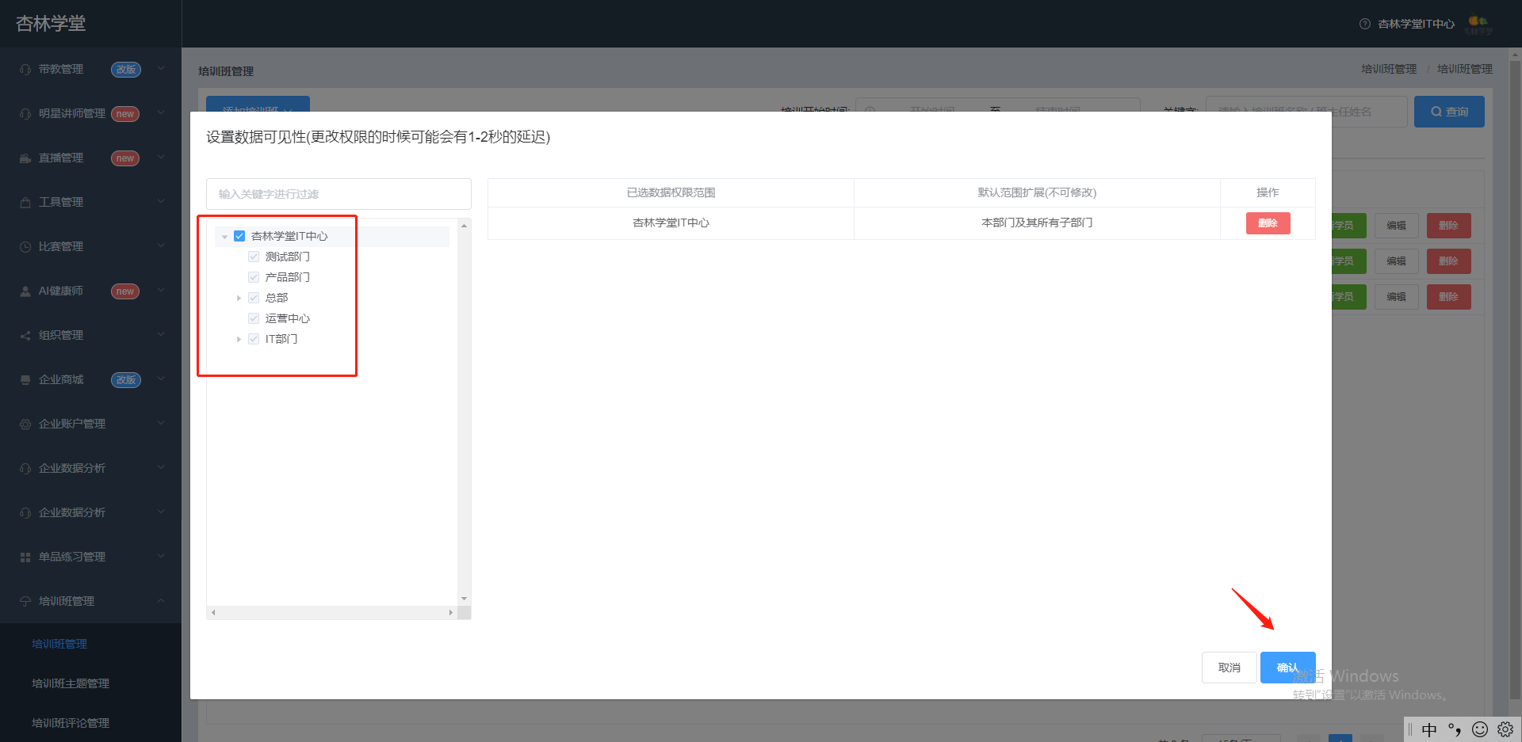Viewport: 1522px width, 742px height.
Task: Collapse the 培训班管理 sidebar chevron
Action: (x=161, y=601)
